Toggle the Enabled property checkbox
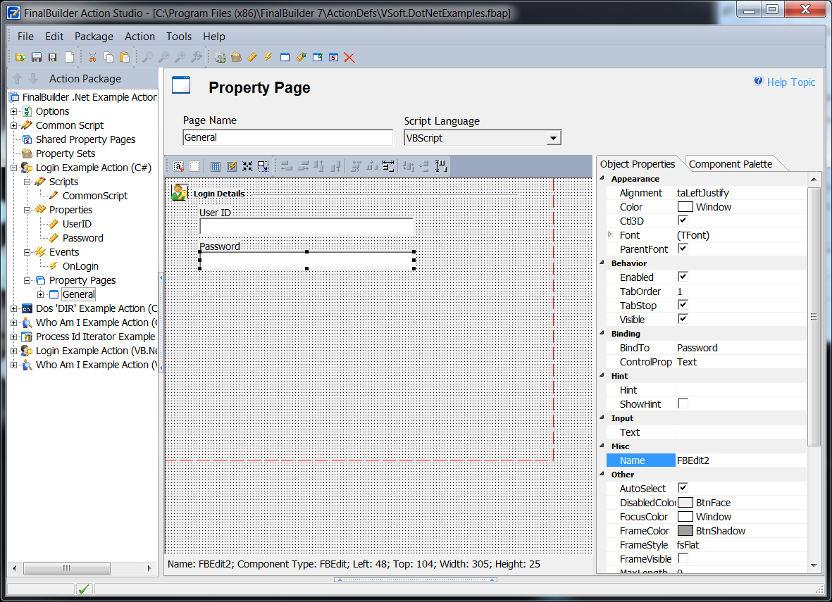 683,277
